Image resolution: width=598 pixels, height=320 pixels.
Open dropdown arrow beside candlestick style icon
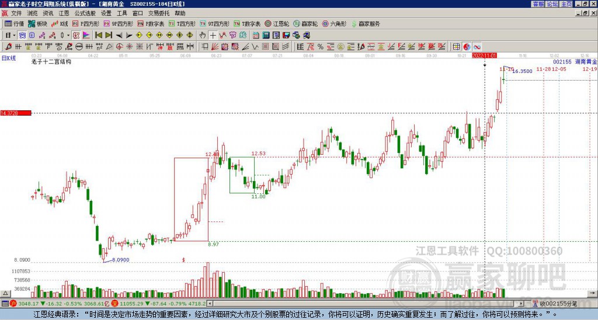tap(67, 35)
